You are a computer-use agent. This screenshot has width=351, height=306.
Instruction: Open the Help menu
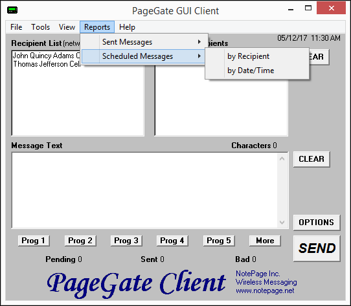click(127, 27)
